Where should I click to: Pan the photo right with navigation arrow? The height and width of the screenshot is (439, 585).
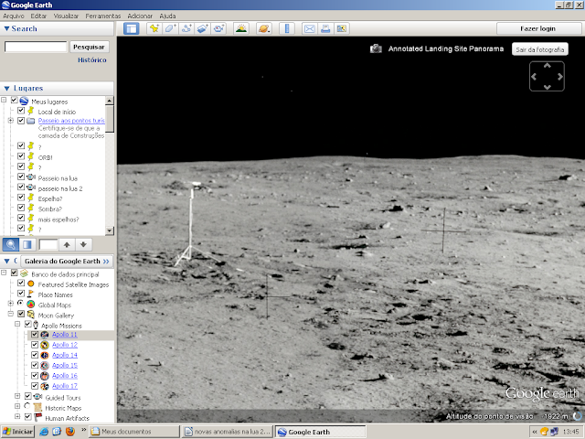tap(560, 77)
